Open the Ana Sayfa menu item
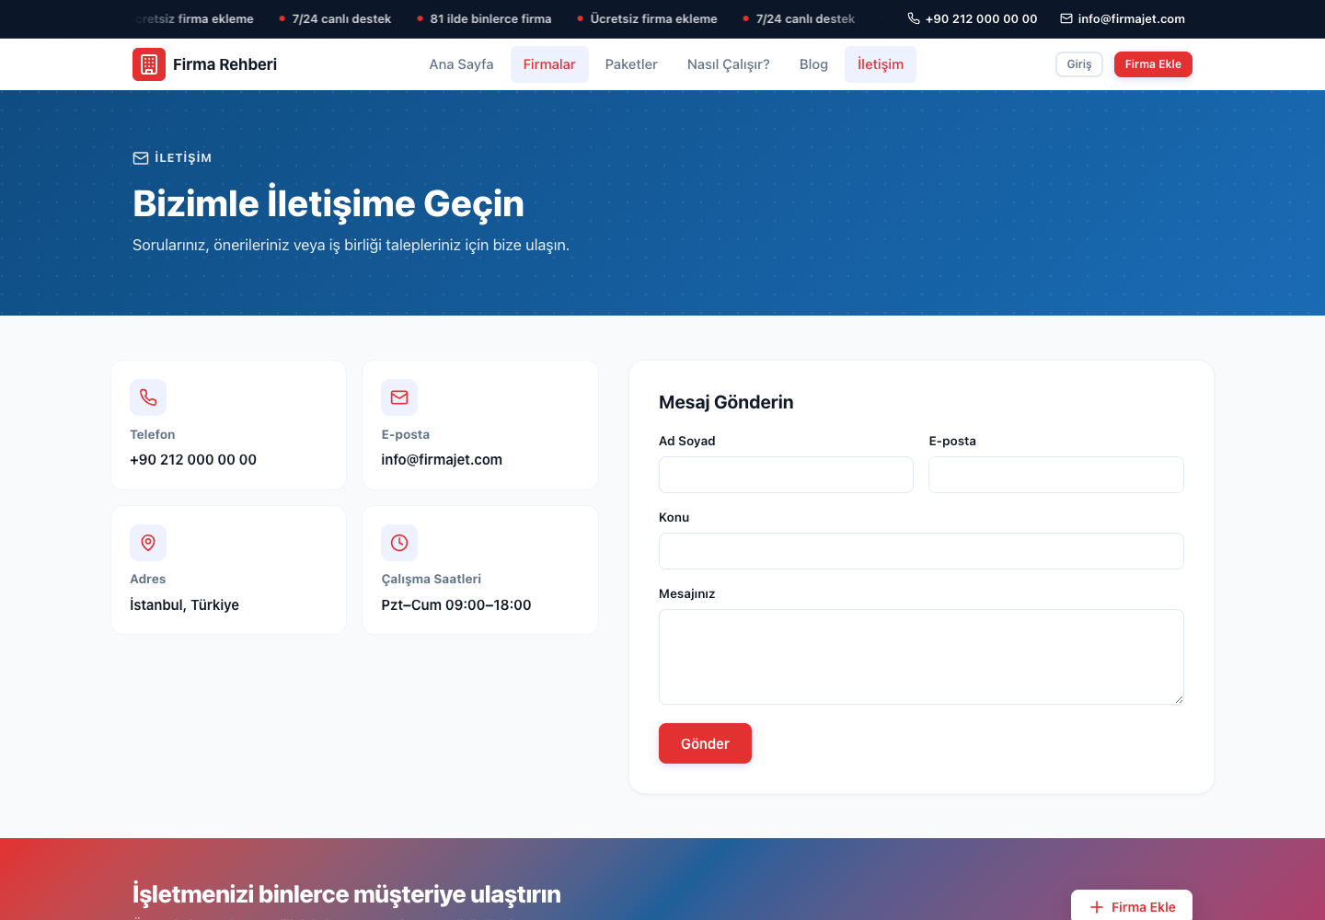Viewport: 1325px width, 920px height. 461,64
